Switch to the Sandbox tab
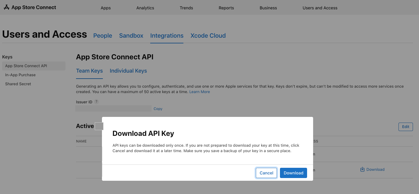Viewport: 419px width, 194px height. [131, 36]
